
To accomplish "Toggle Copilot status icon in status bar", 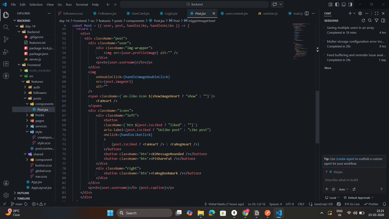I will 339,204.
